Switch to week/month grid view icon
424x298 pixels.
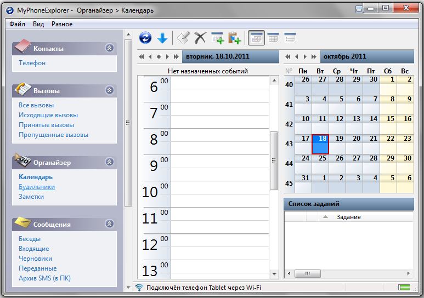click(x=273, y=38)
